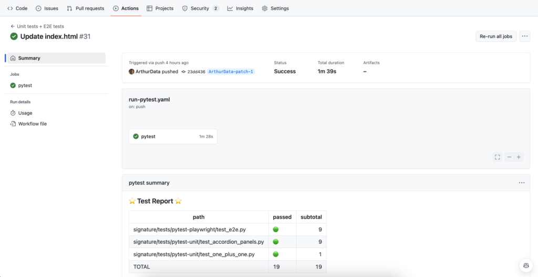Click the pytest summary section title

[x=149, y=183]
